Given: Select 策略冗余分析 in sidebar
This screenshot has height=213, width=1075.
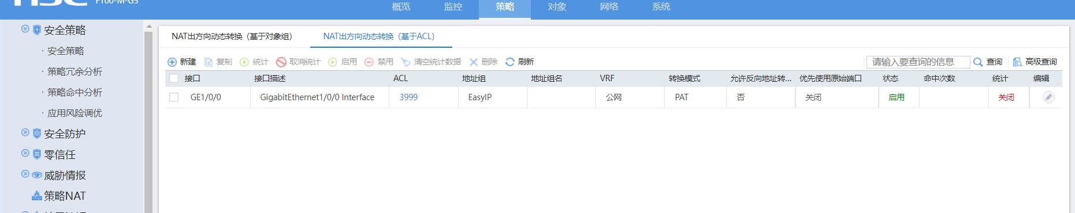Looking at the screenshot, I should (x=75, y=72).
